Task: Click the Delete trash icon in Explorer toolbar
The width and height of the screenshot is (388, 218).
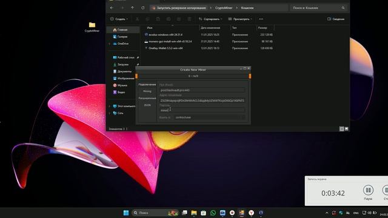Action: coord(189,19)
